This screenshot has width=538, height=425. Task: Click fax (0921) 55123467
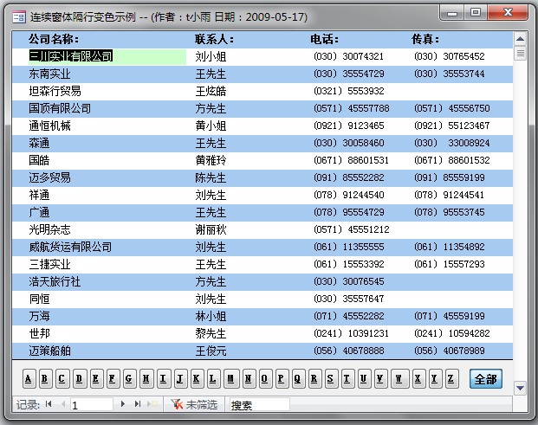click(x=452, y=126)
